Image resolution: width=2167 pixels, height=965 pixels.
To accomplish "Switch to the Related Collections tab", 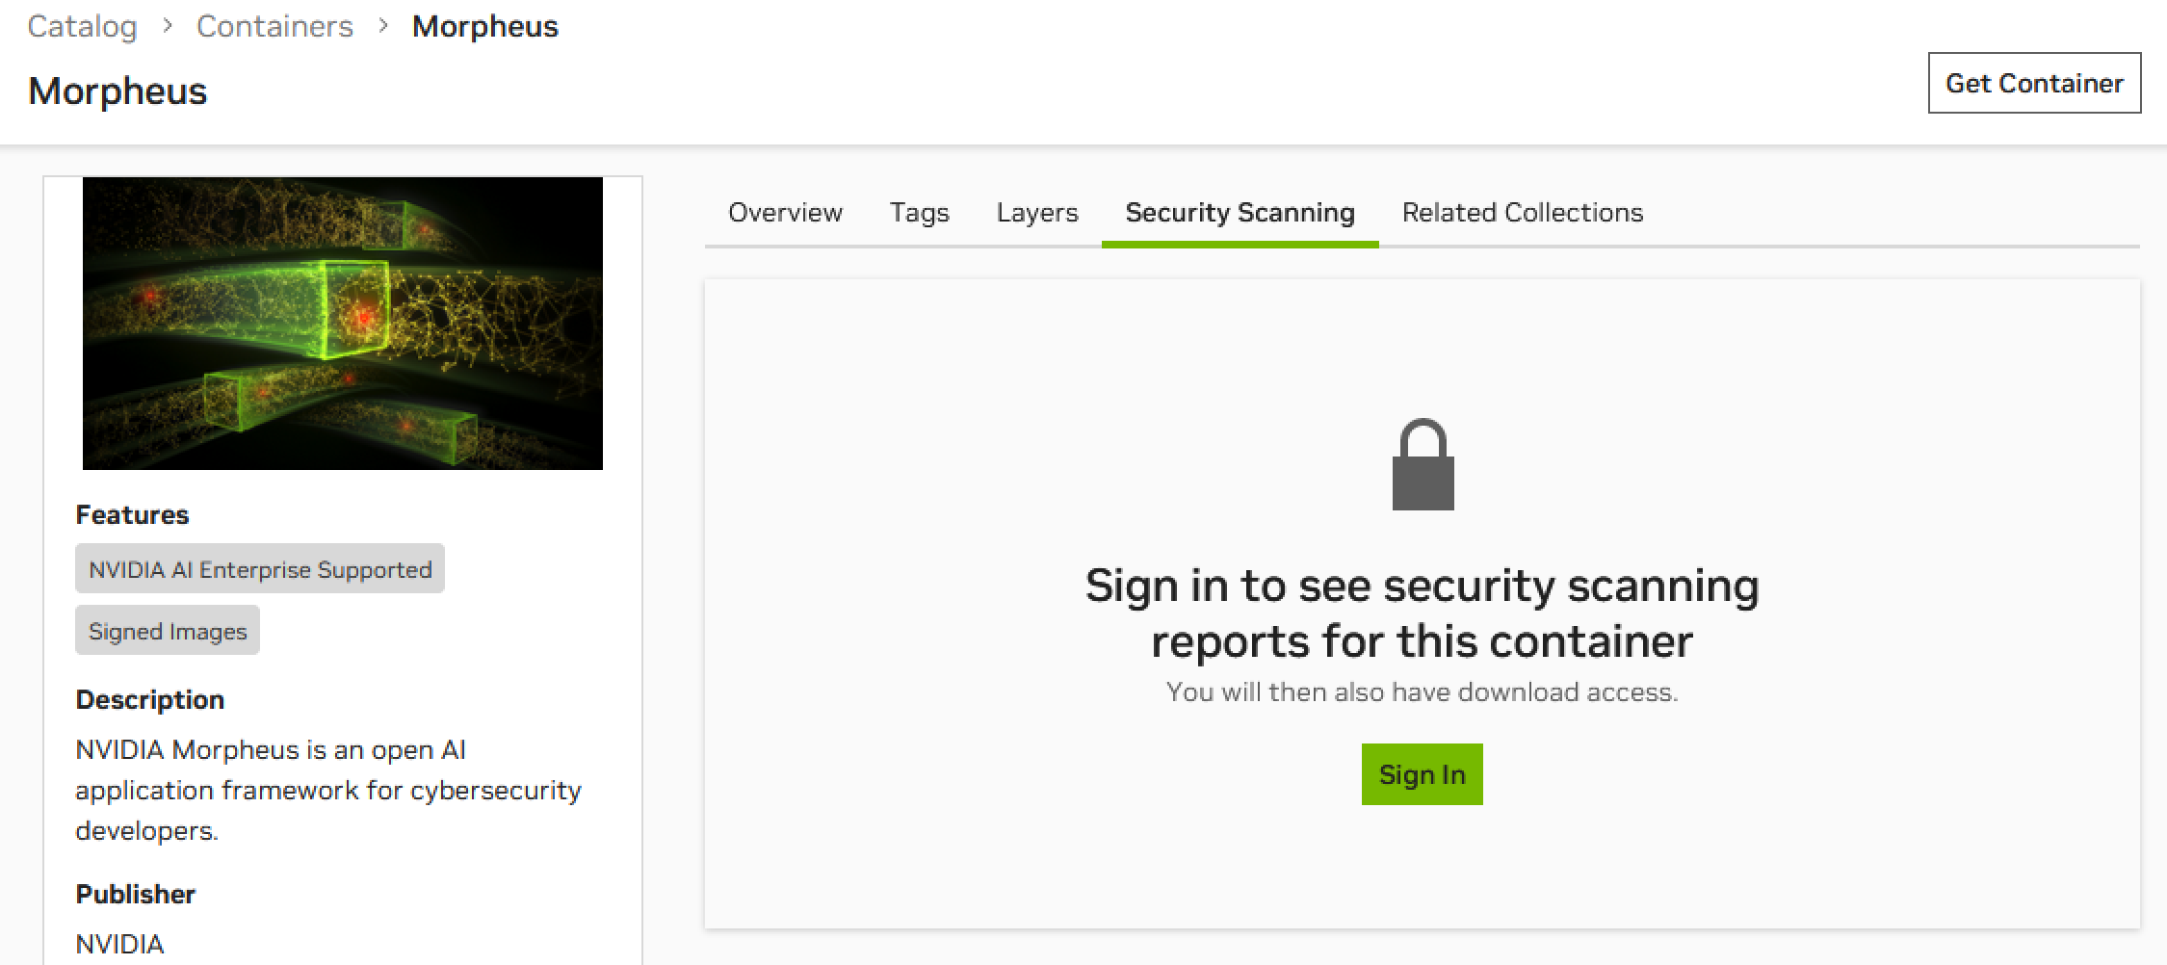I will [1523, 212].
